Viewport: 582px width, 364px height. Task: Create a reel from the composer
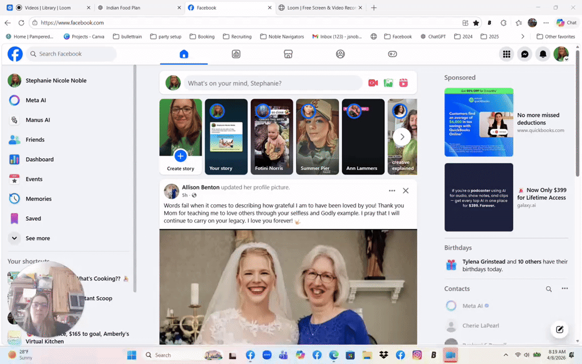403,83
